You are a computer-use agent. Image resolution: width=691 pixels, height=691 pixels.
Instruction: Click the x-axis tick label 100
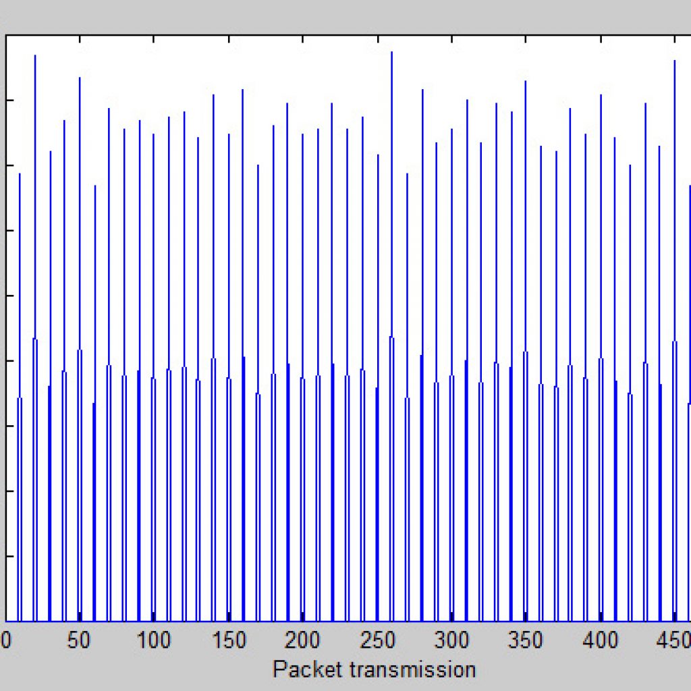pyautogui.click(x=153, y=640)
